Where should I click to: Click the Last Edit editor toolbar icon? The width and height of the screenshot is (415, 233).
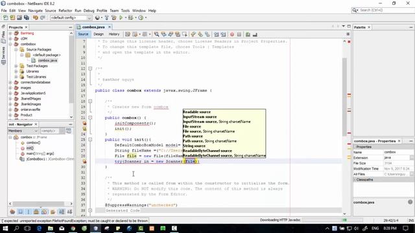point(128,34)
